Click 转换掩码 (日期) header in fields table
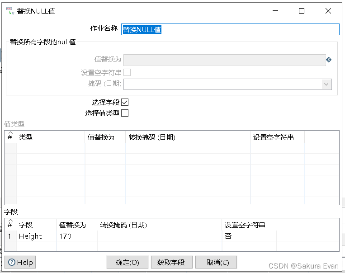The height and width of the screenshot is (273, 345). pyautogui.click(x=160, y=225)
